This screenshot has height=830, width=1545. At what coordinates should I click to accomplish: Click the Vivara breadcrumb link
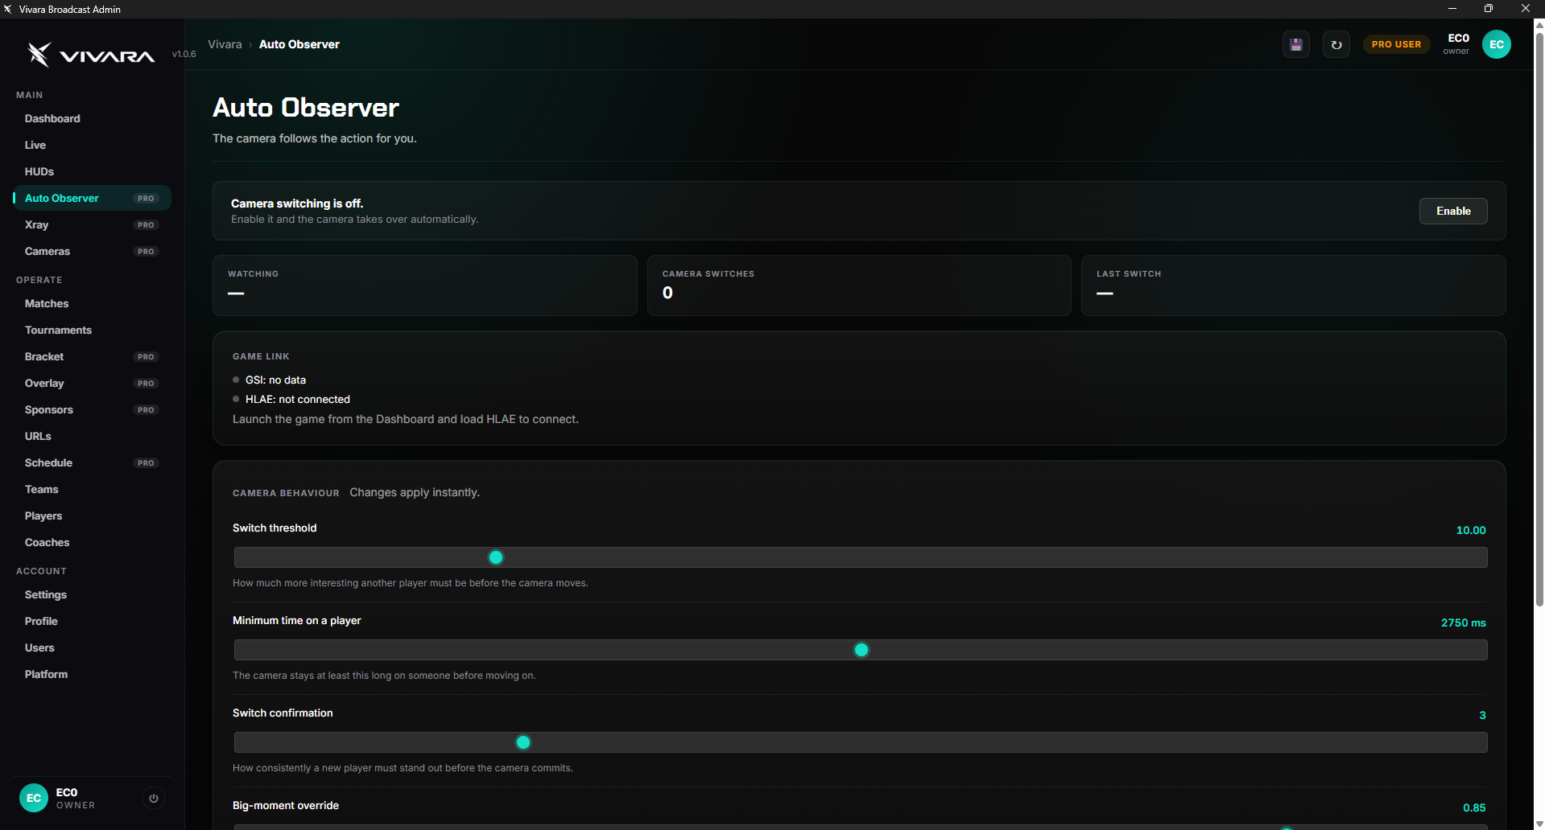(225, 44)
